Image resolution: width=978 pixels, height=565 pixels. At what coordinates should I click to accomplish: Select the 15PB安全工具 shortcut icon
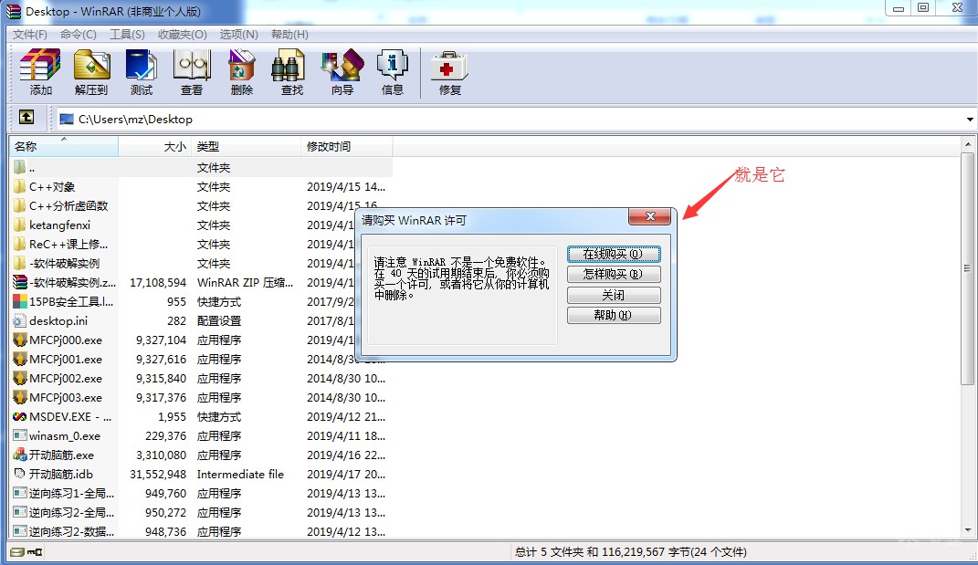(x=20, y=302)
